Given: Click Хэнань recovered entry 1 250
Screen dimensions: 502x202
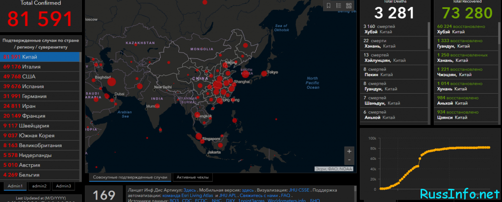Looking at the screenshot, I should (467, 58).
